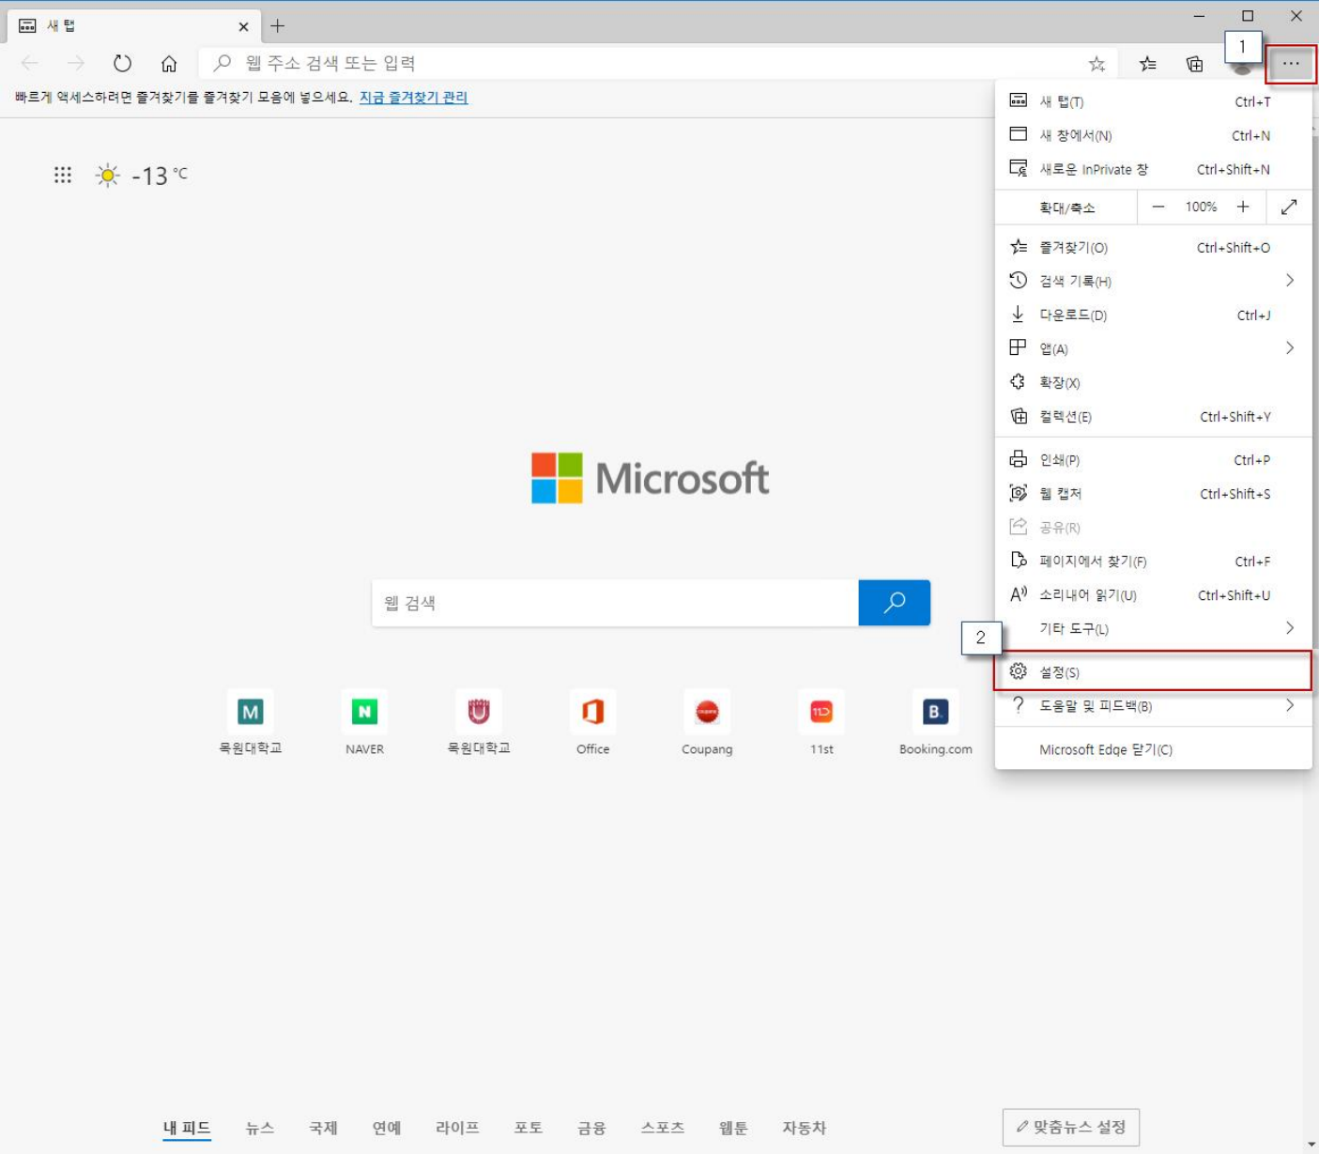Click the three-dot Settings and more button
This screenshot has height=1154, width=1319.
[1291, 64]
